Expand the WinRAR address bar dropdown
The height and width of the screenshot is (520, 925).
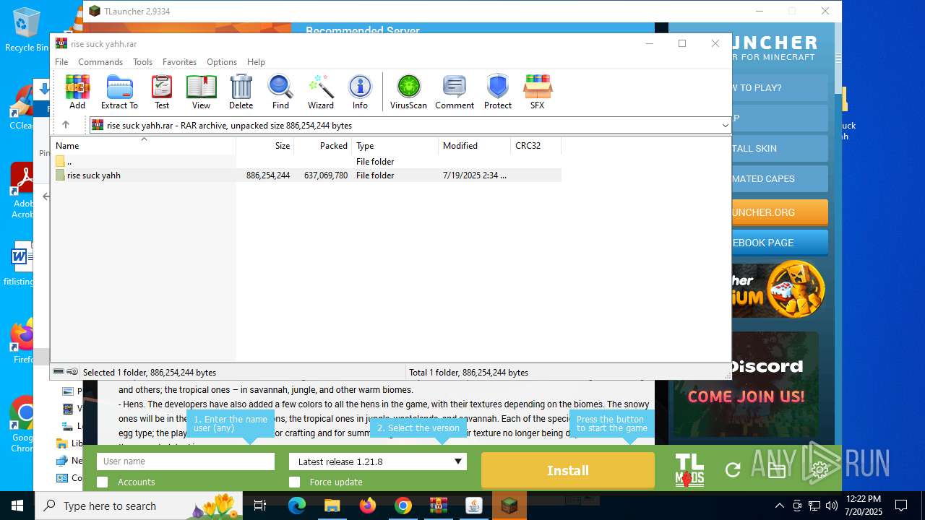pyautogui.click(x=725, y=126)
